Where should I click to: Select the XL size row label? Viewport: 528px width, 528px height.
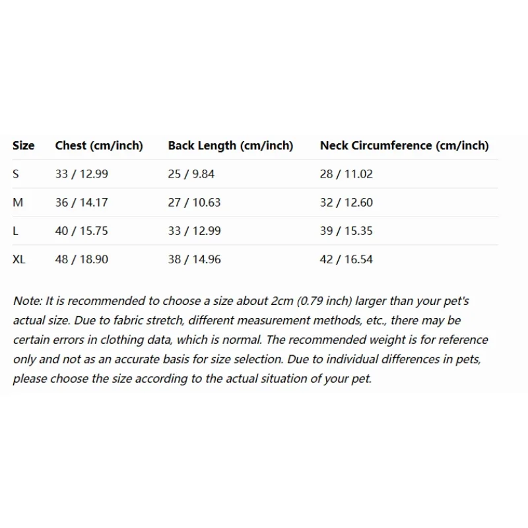(x=19, y=259)
